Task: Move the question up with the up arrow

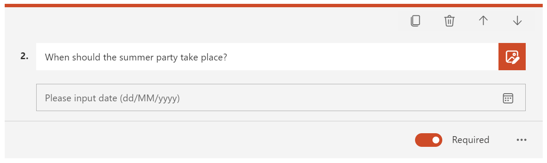Action: pyautogui.click(x=483, y=21)
